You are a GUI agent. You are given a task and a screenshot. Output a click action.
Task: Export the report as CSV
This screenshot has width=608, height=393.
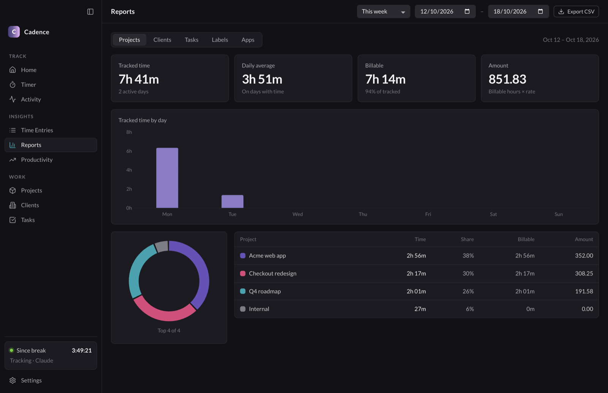[x=576, y=11]
